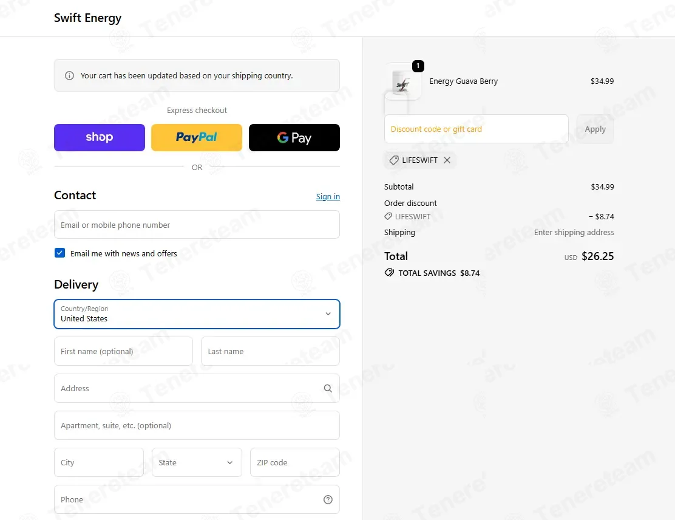Click the info icon in cart notice

[69, 76]
